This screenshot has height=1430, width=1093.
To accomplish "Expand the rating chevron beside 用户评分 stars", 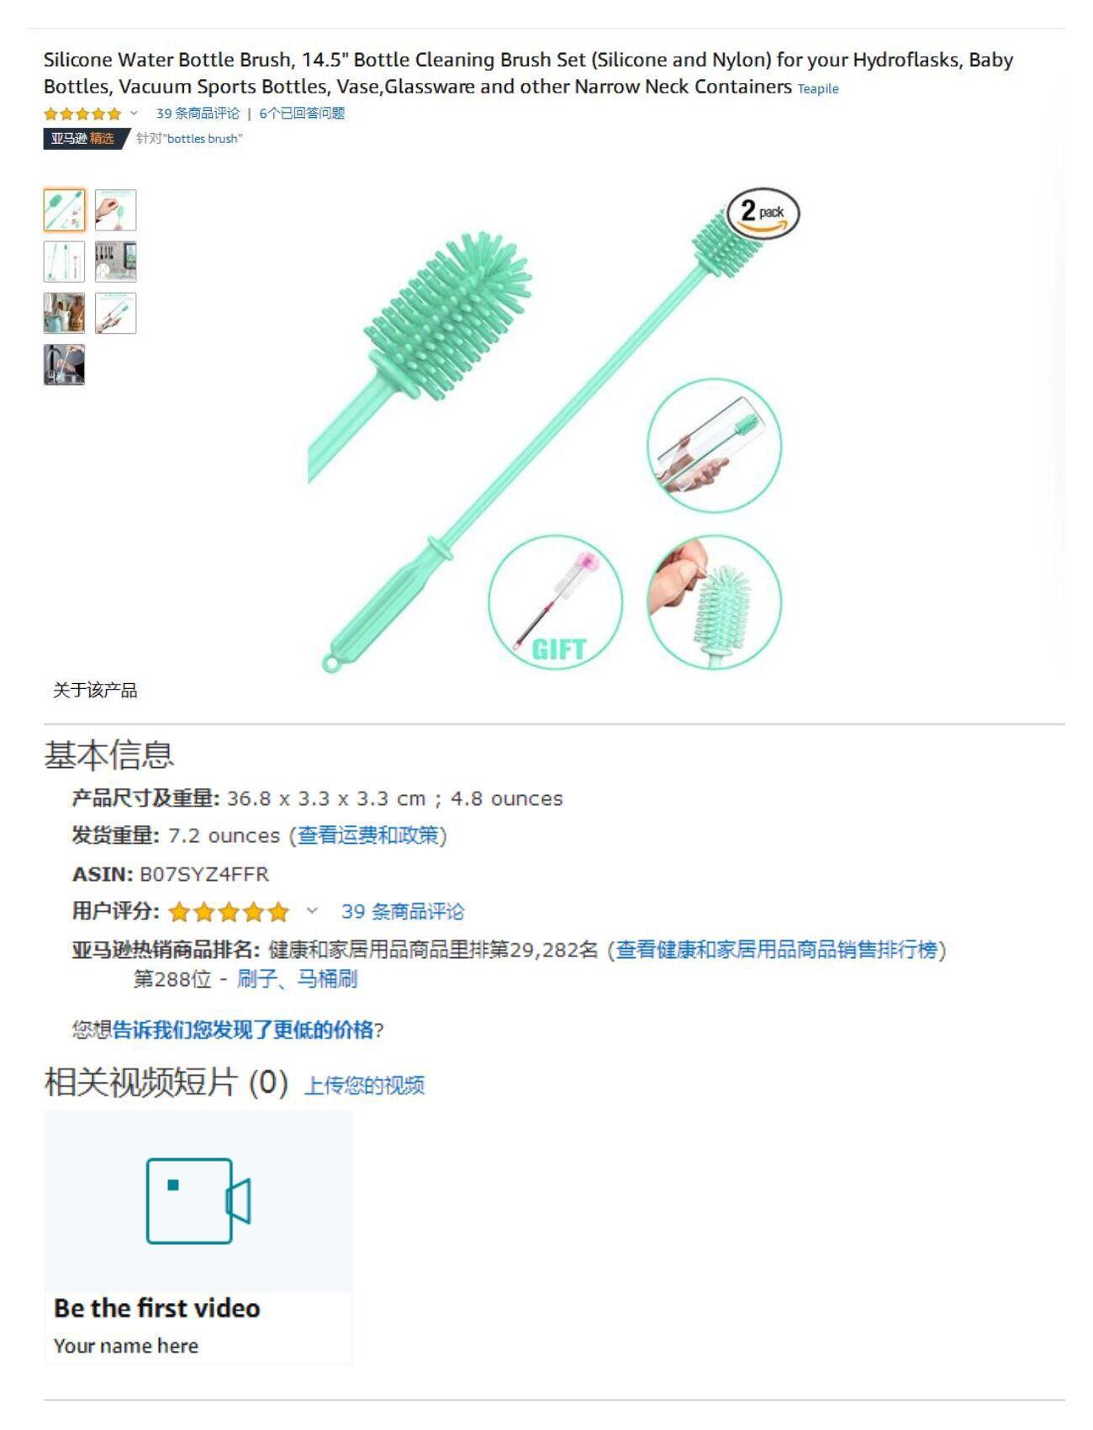I will [x=312, y=911].
